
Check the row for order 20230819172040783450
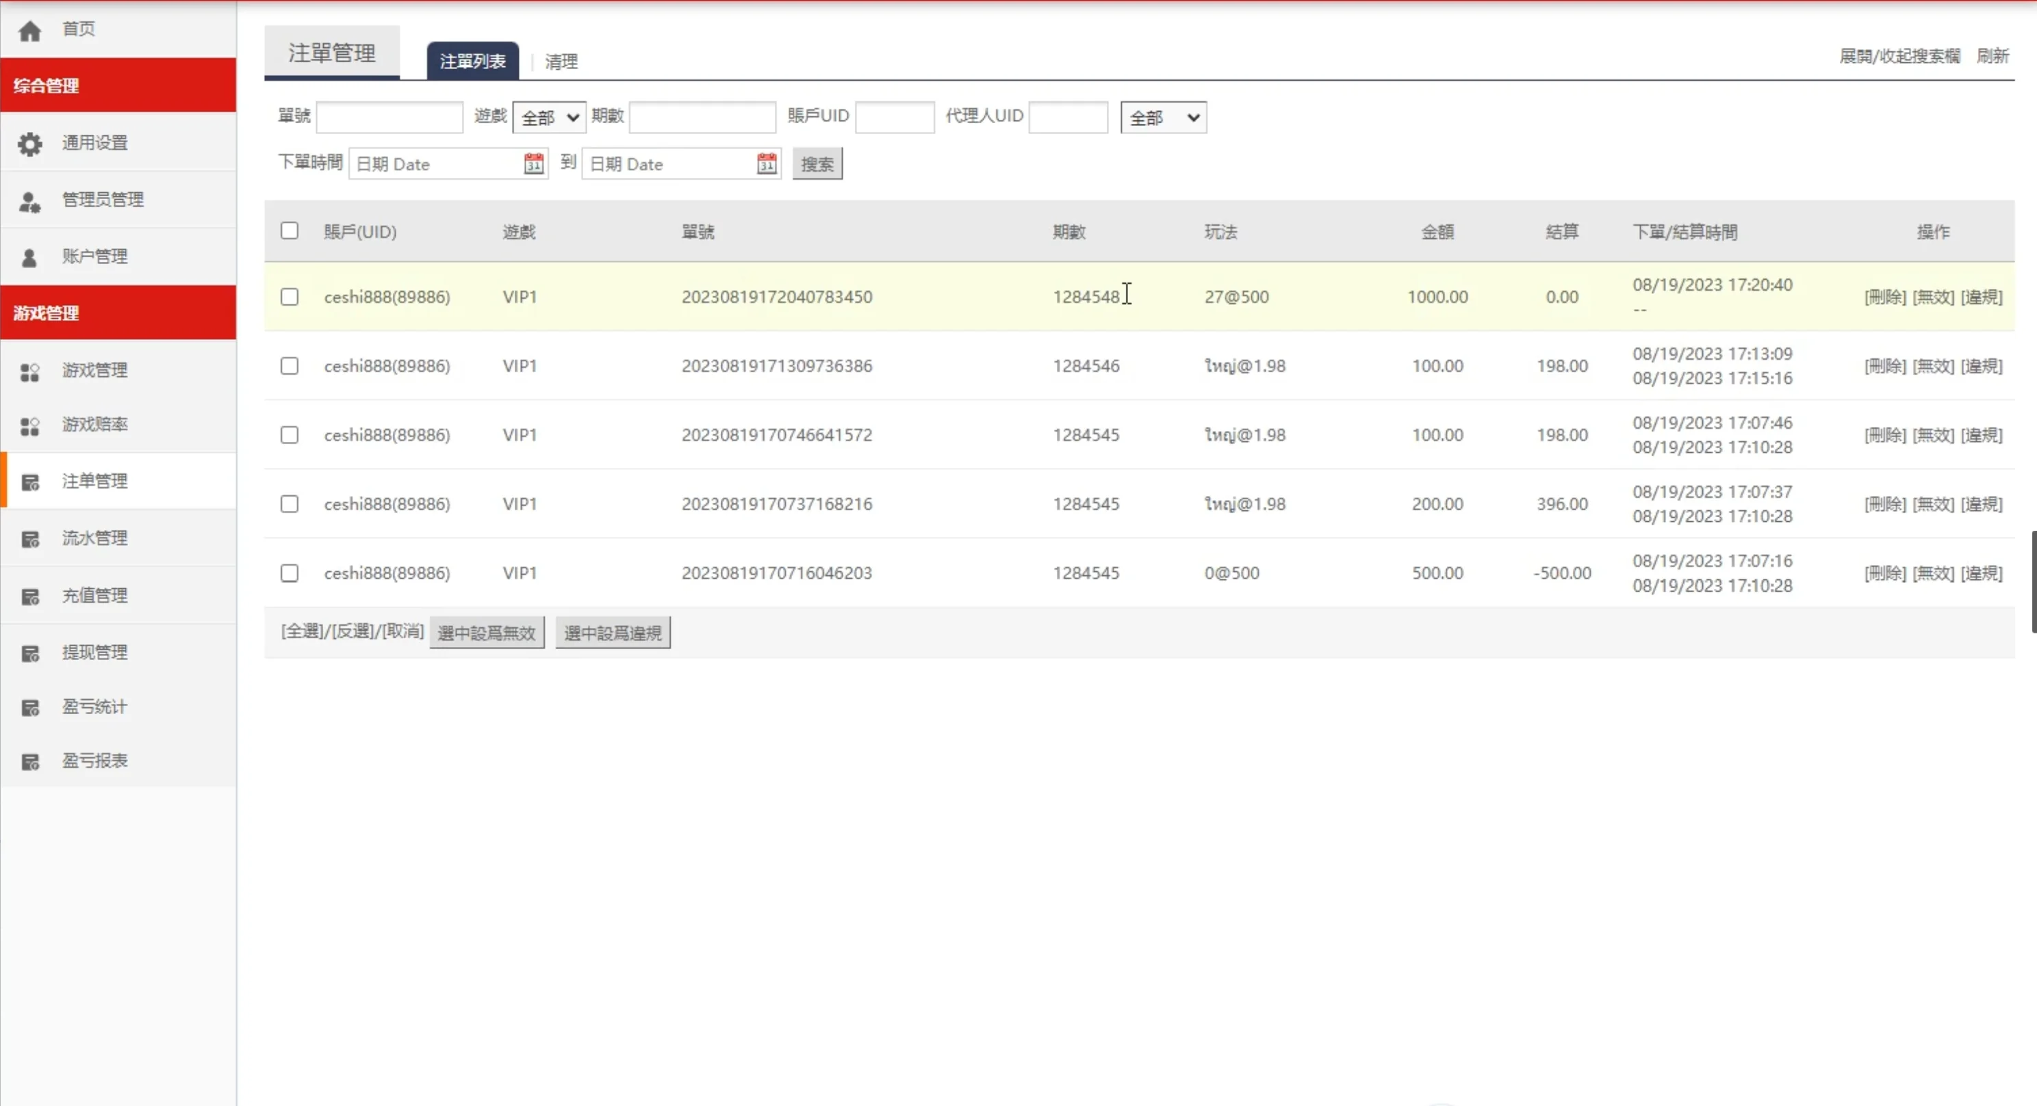point(290,297)
